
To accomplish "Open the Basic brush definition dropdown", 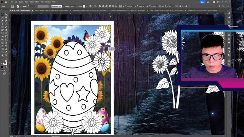I will pyautogui.click(x=63, y=6).
